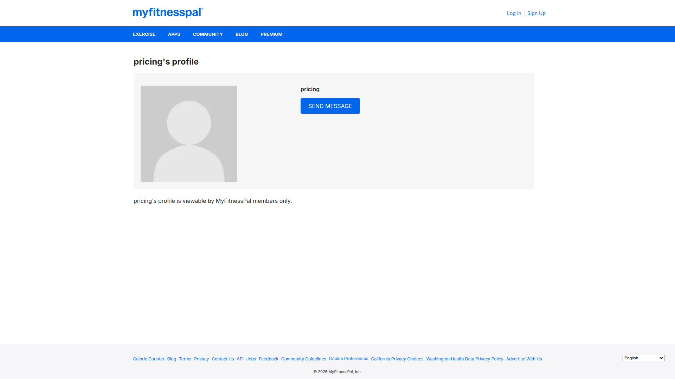
Task: Open the Cookie Preferences footer link
Action: [x=349, y=359]
